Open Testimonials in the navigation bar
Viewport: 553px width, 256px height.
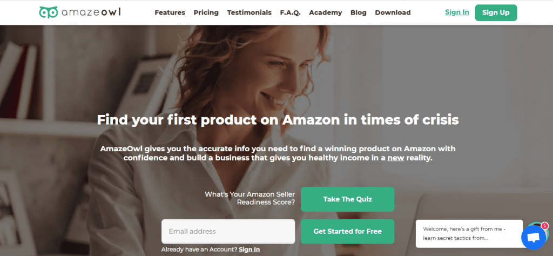[249, 13]
